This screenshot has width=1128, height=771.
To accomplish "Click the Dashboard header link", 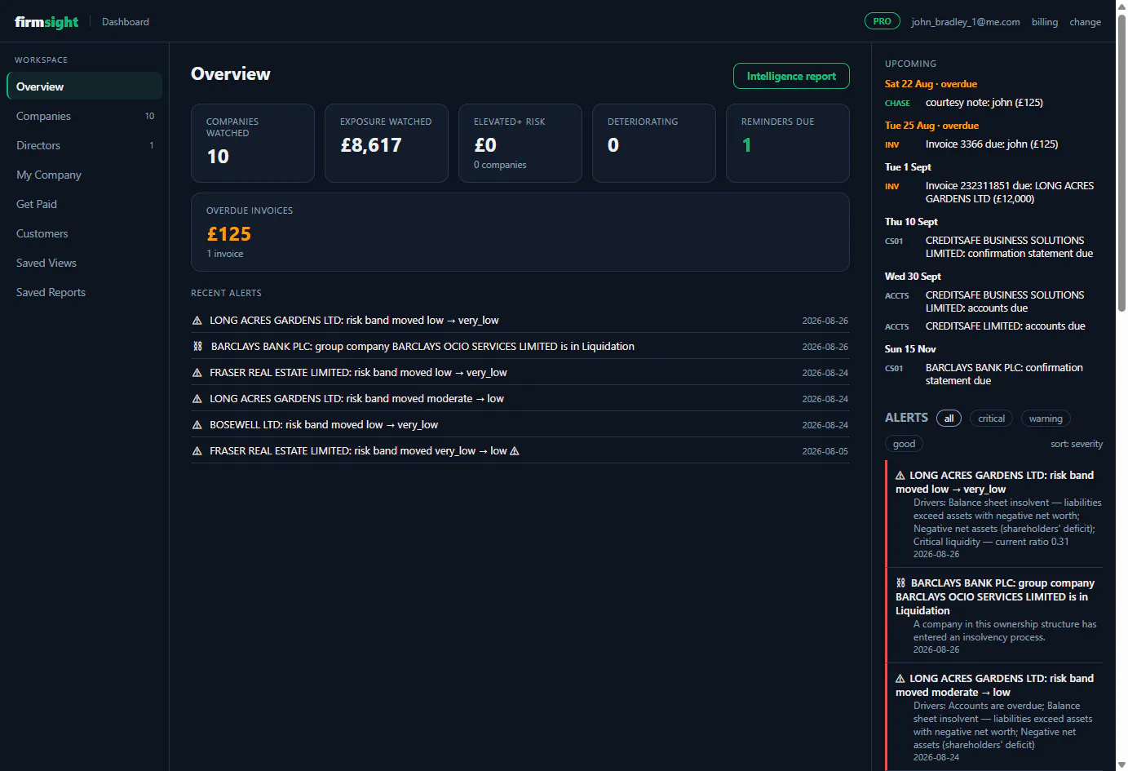I will [x=126, y=22].
